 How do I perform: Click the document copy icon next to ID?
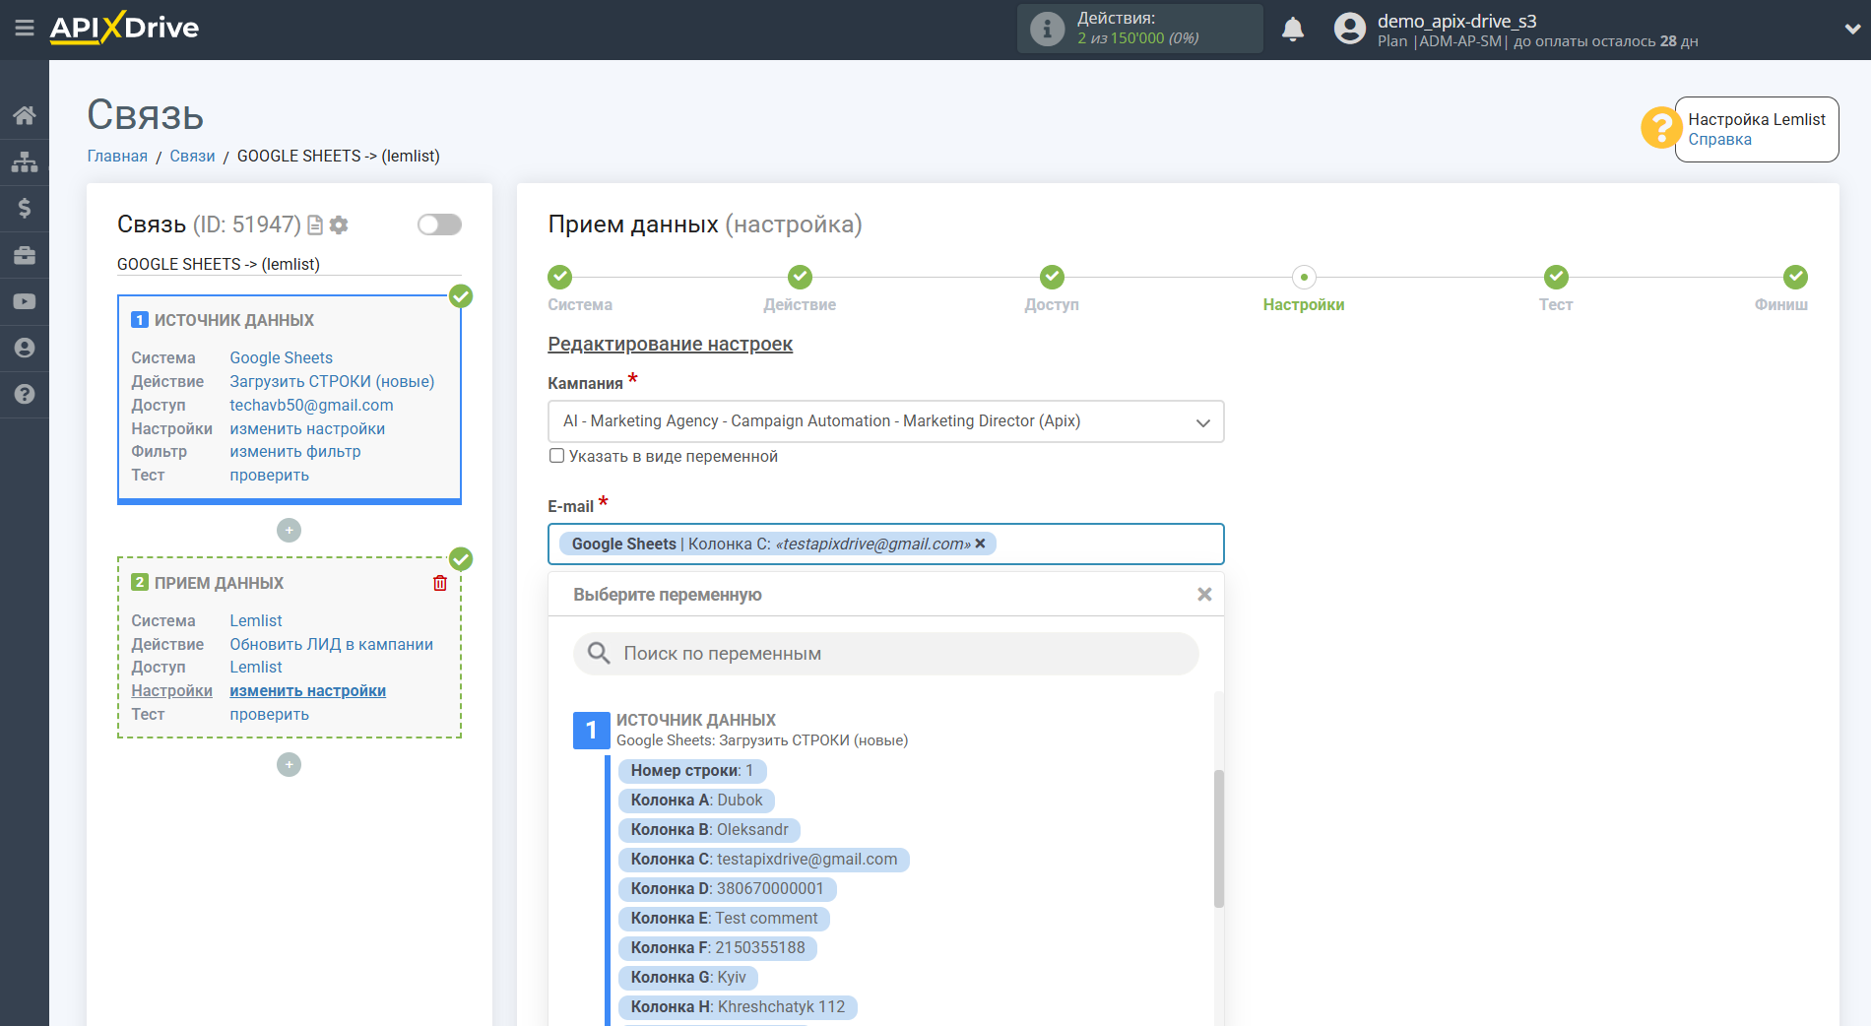tap(315, 225)
